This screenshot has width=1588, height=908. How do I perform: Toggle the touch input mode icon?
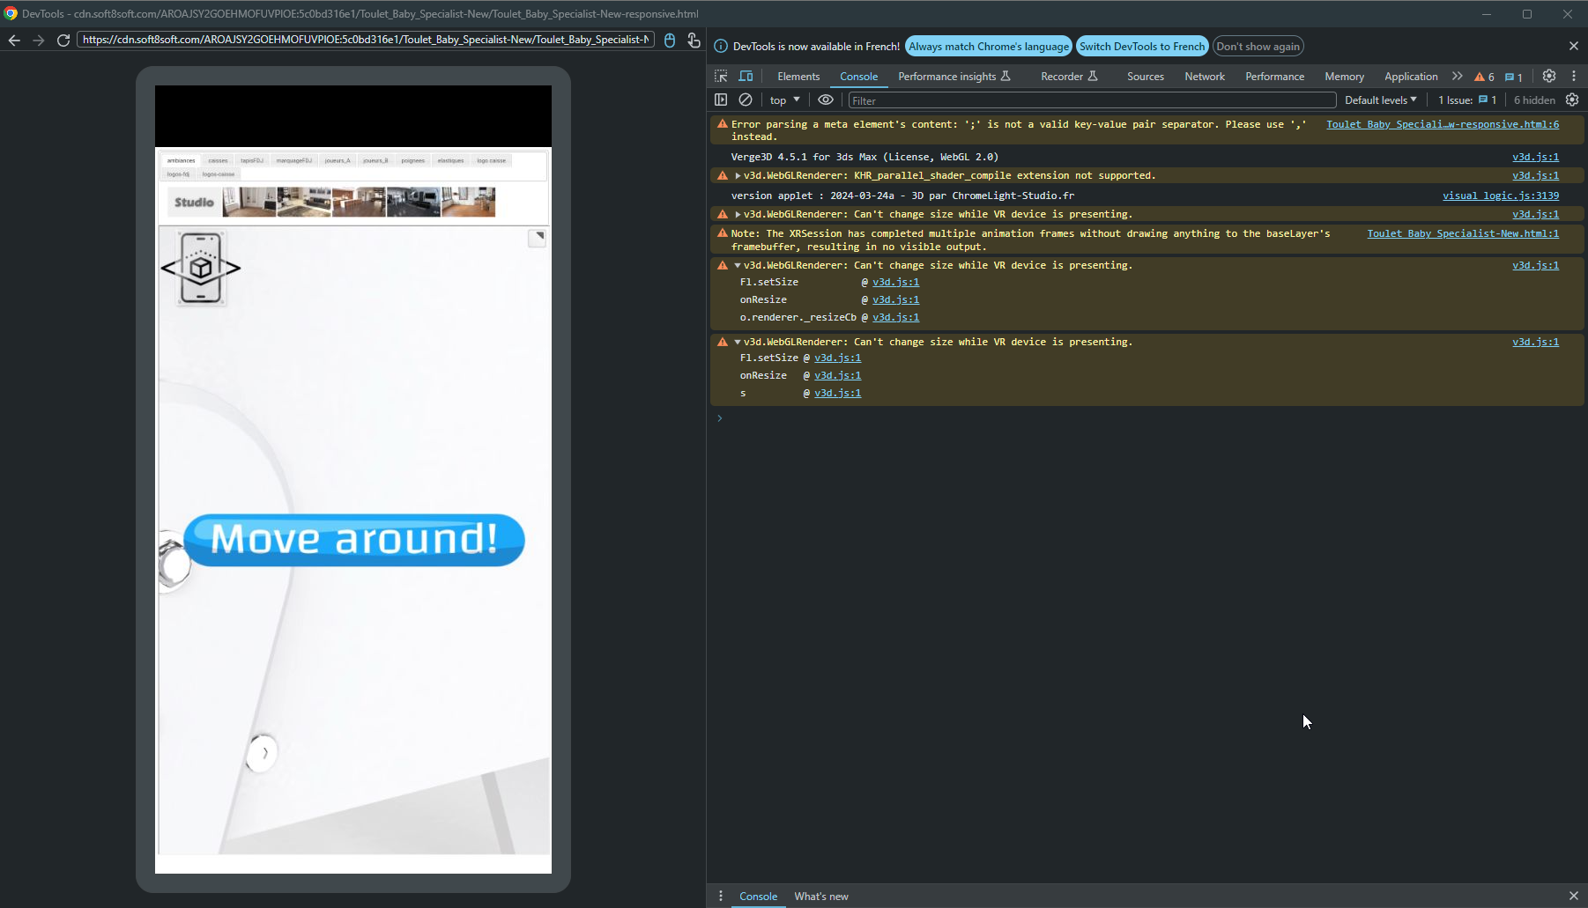click(694, 41)
